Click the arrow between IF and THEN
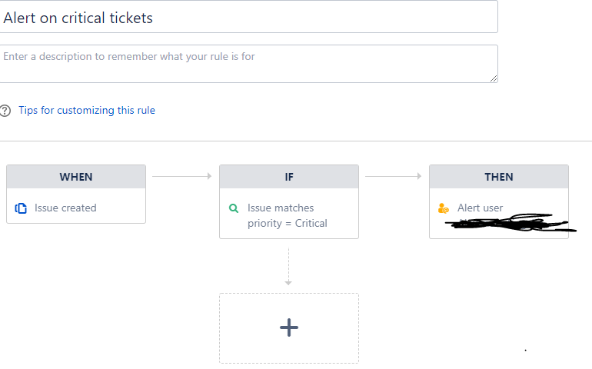The width and height of the screenshot is (592, 369). coord(394,176)
